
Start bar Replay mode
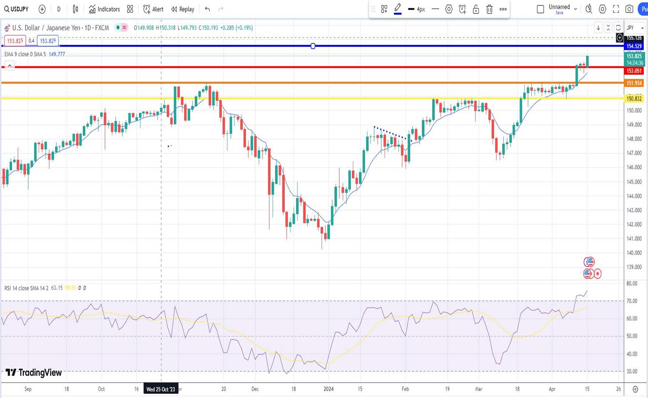point(183,9)
